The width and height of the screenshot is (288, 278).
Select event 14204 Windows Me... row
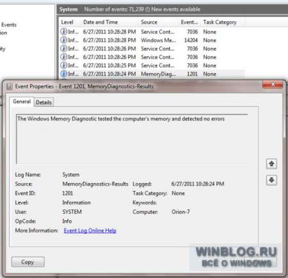coord(152,40)
